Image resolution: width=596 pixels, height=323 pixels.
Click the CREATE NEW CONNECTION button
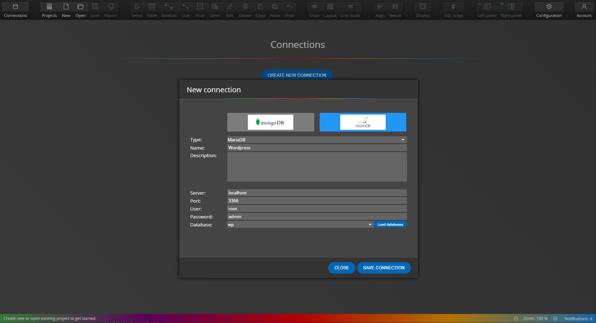[297, 75]
